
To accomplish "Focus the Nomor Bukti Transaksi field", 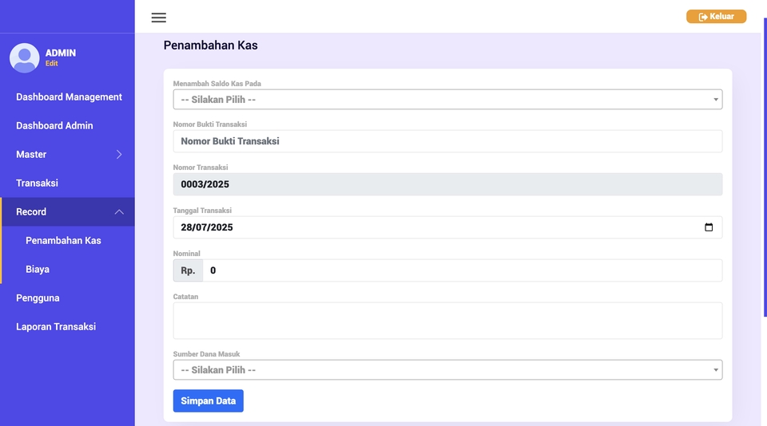I will point(447,141).
